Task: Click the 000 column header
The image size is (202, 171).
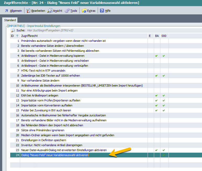Action: pos(164,36)
